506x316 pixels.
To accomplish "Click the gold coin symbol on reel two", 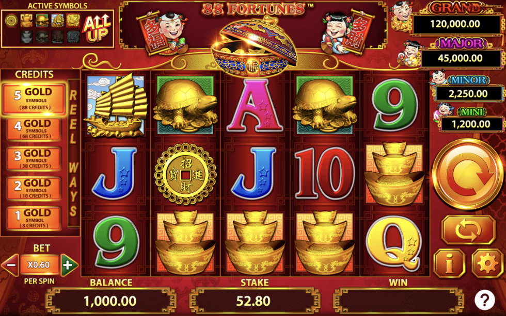I will coord(185,174).
